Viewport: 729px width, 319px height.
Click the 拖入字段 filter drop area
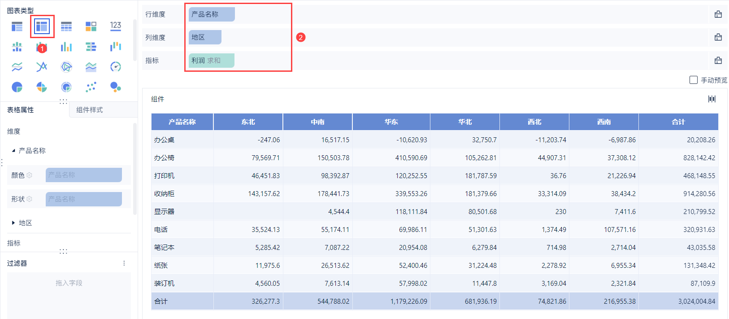(69, 295)
